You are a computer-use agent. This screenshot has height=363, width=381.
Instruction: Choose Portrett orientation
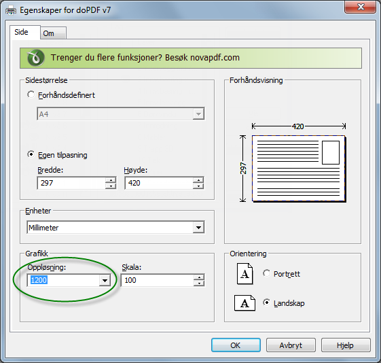point(266,273)
